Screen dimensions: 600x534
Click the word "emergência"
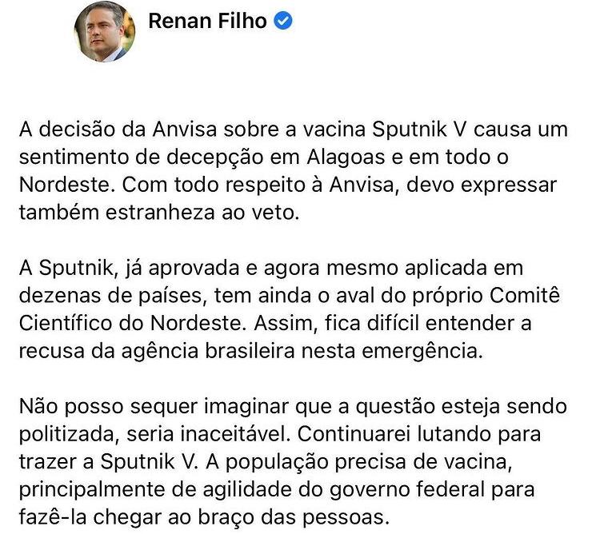(422, 351)
